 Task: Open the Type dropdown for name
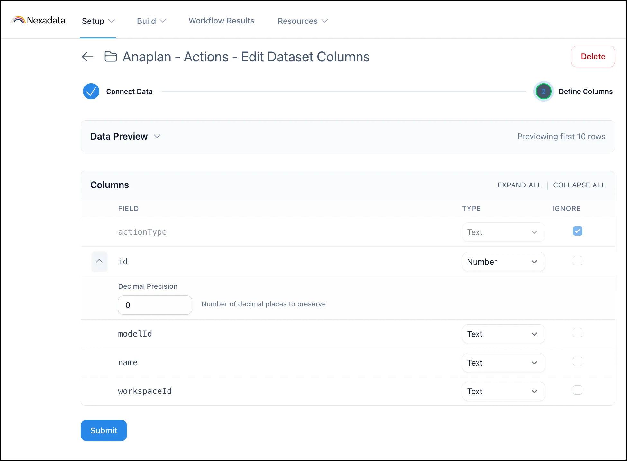(503, 363)
